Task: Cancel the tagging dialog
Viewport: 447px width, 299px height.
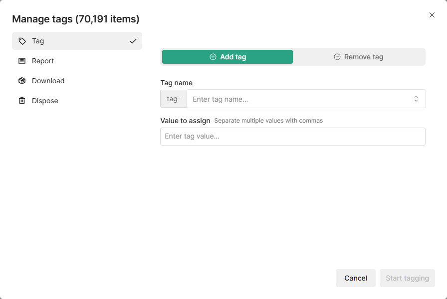Action: point(356,278)
